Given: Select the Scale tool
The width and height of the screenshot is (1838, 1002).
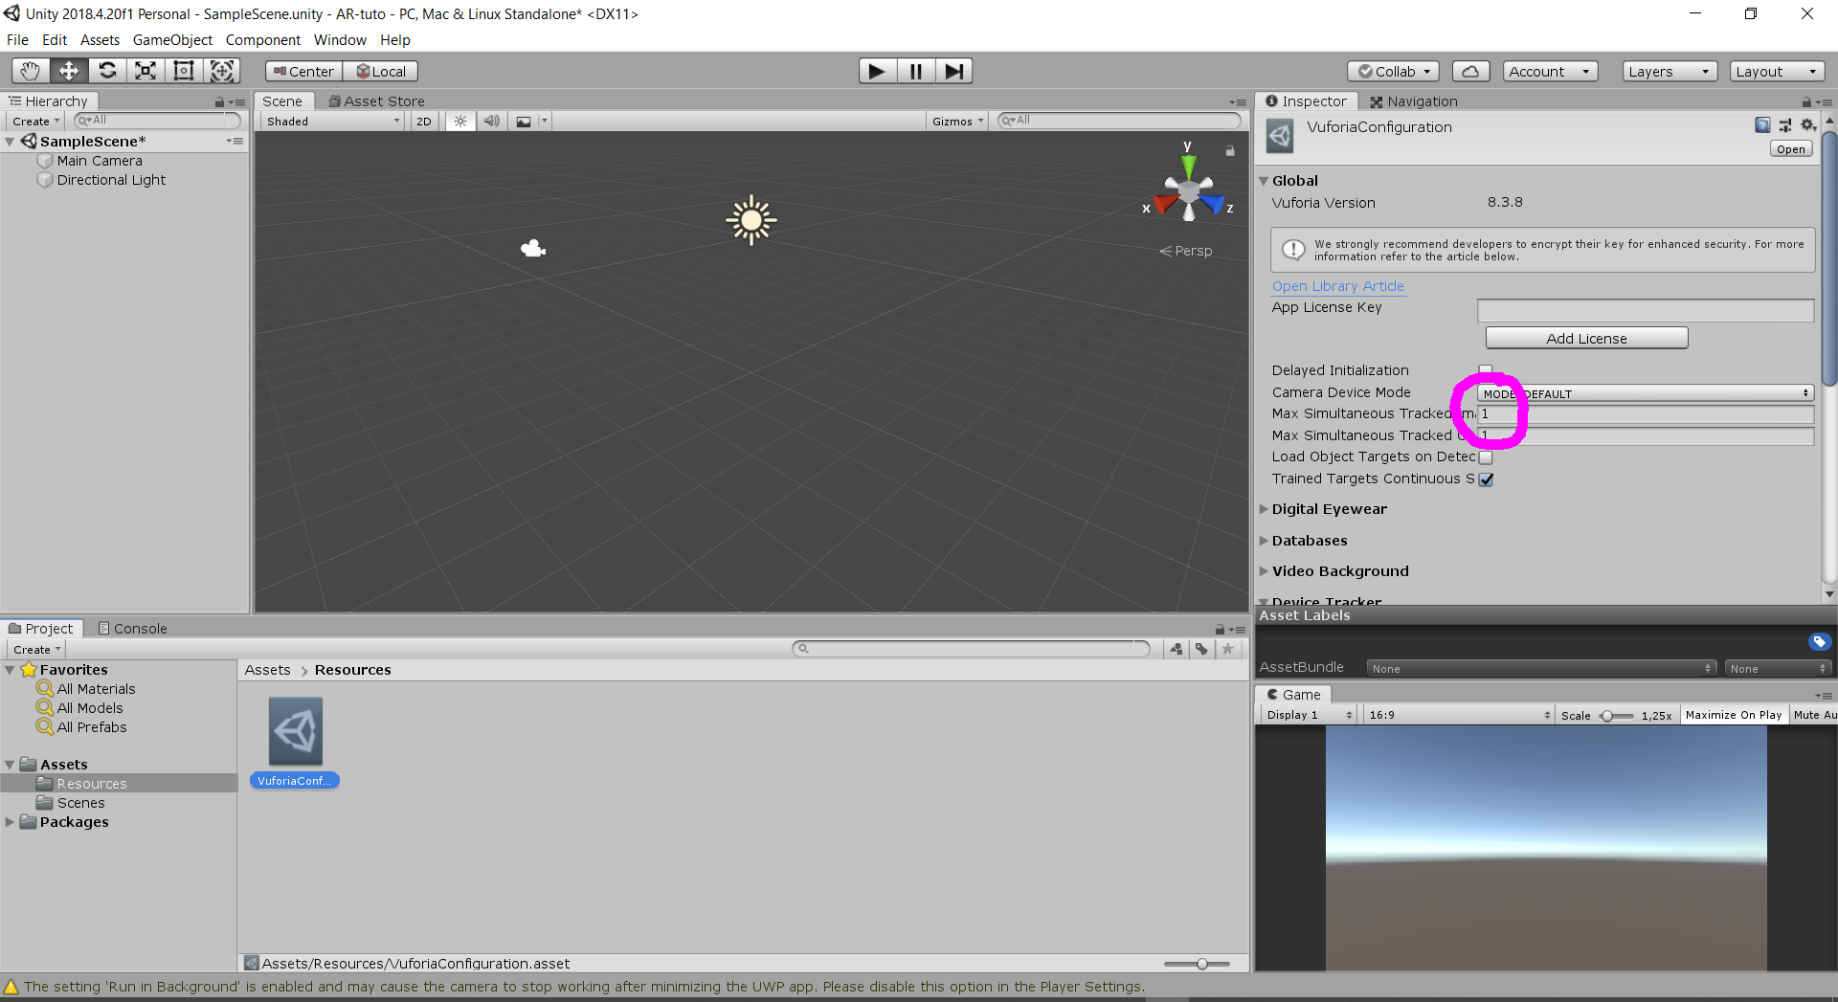Looking at the screenshot, I should [146, 71].
